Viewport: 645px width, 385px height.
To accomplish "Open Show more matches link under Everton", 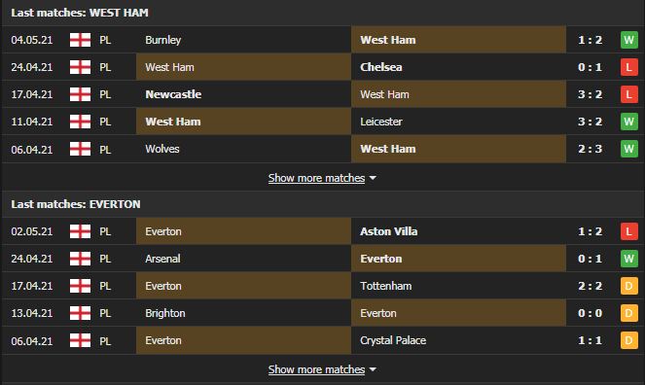I will click(x=316, y=369).
